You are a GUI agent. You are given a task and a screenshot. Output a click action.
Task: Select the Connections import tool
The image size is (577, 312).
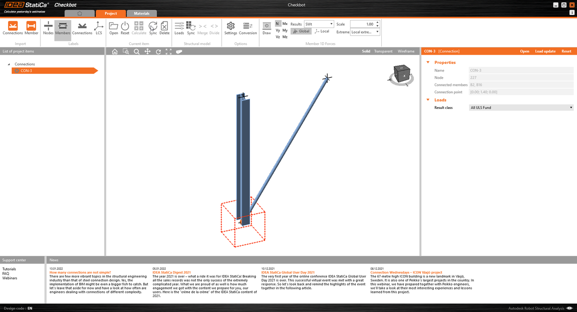coord(13,27)
